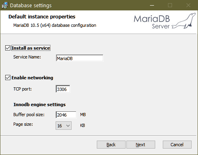Close the Database settings dialog
198x155 pixels.
[x=188, y=5]
